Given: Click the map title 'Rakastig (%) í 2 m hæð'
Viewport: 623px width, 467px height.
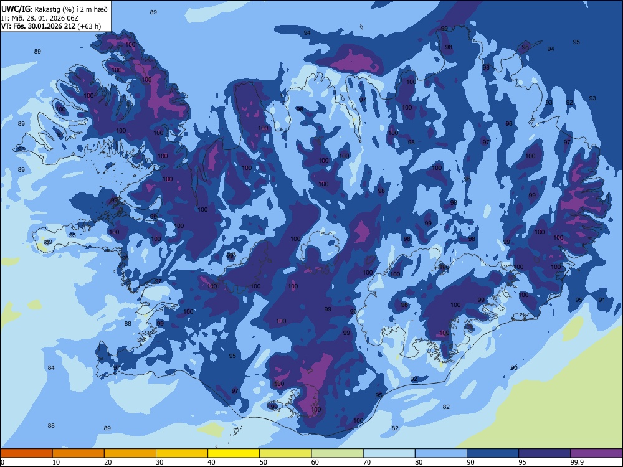Looking at the screenshot, I should [71, 9].
